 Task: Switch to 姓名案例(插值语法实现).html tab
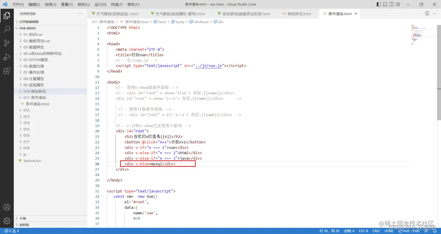tap(246, 14)
